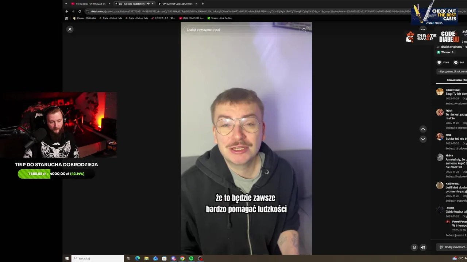
Task: Open Kattherine_ commenter avatar
Action: (440, 185)
